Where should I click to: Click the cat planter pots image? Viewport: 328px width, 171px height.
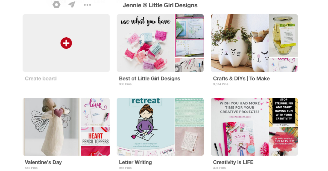(240, 43)
